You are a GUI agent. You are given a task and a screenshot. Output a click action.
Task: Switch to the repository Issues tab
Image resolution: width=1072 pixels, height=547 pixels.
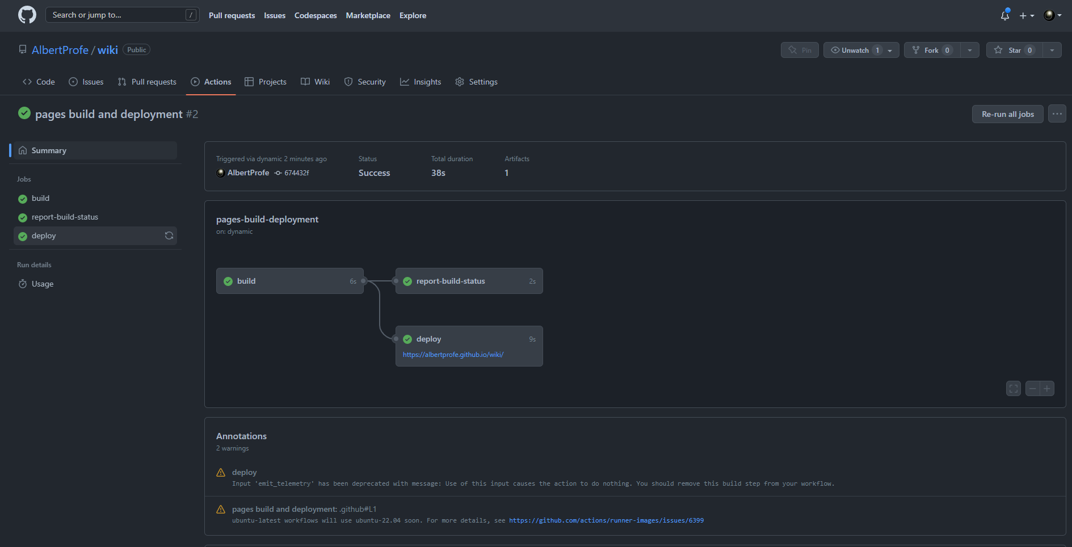(x=86, y=82)
